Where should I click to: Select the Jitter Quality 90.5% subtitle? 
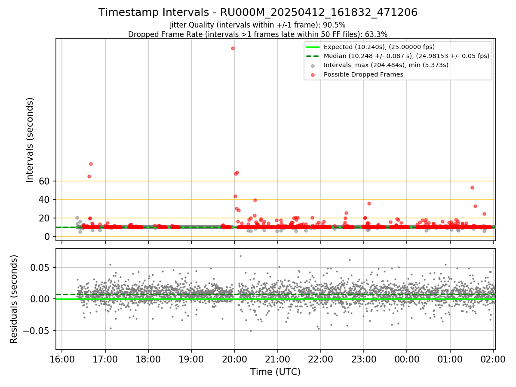click(x=258, y=25)
